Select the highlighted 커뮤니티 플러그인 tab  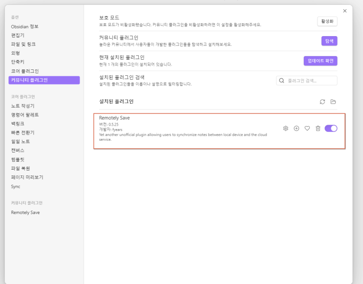(44, 80)
